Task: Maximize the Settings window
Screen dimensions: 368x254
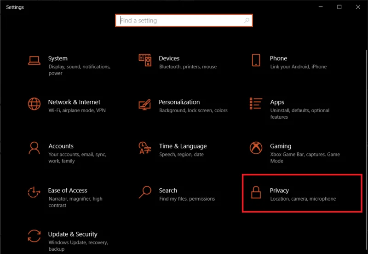Action: pyautogui.click(x=339, y=7)
